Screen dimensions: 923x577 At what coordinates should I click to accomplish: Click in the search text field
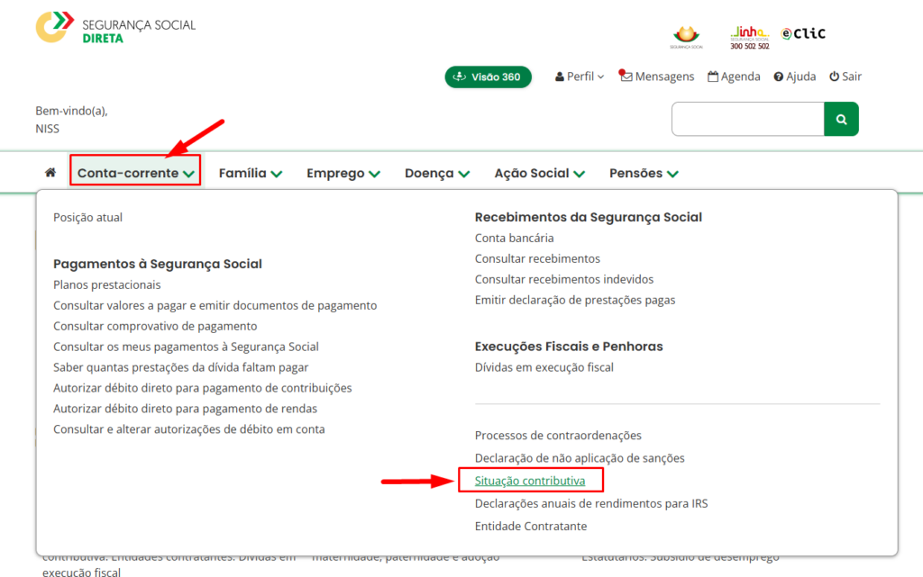click(747, 119)
